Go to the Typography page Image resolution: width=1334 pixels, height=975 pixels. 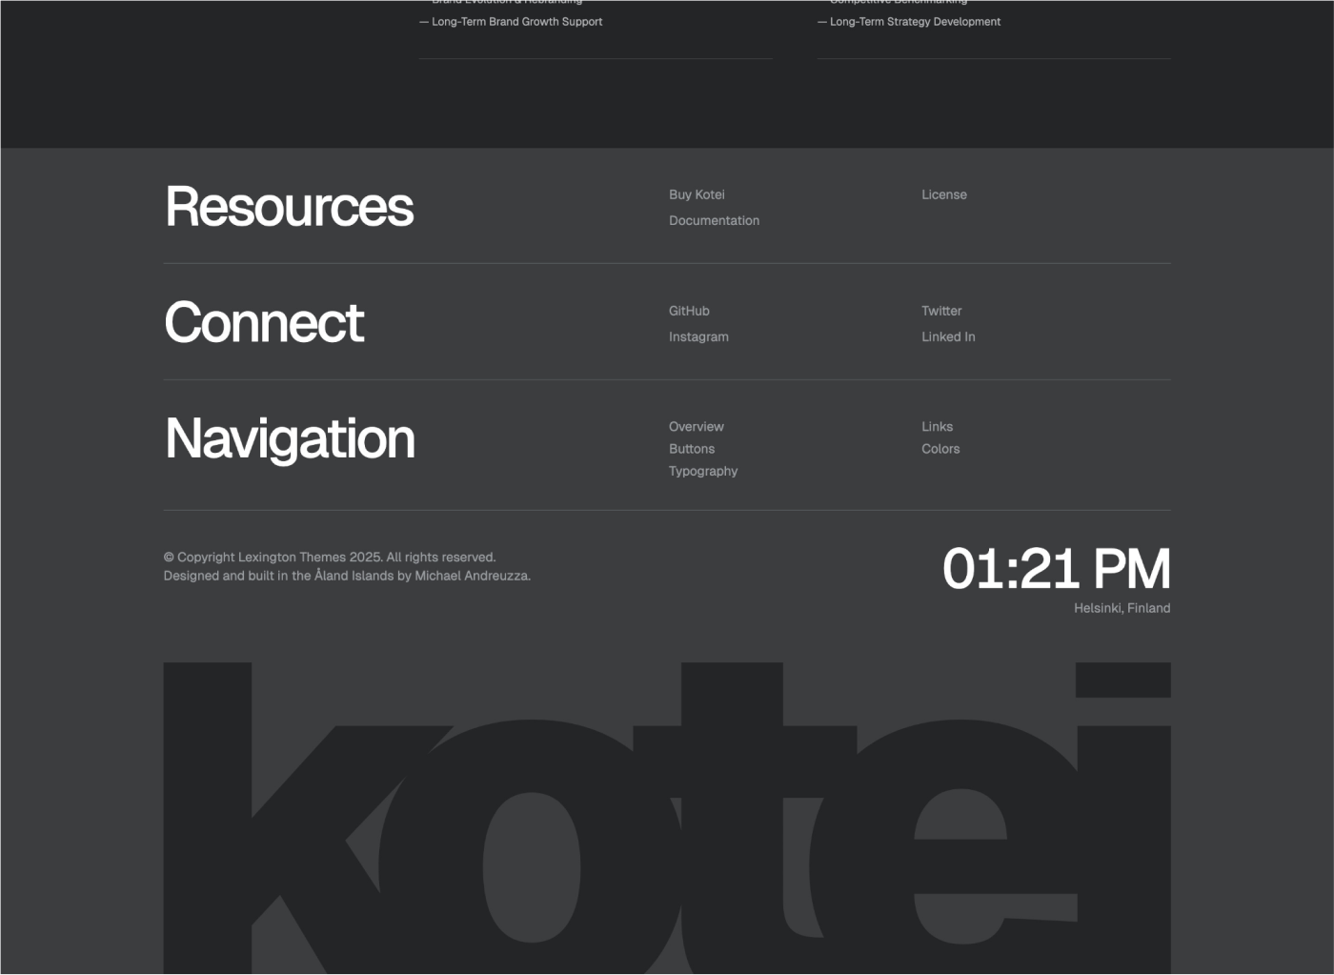click(703, 471)
